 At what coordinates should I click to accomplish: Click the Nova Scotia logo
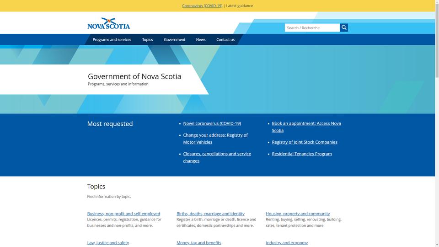click(x=109, y=23)
